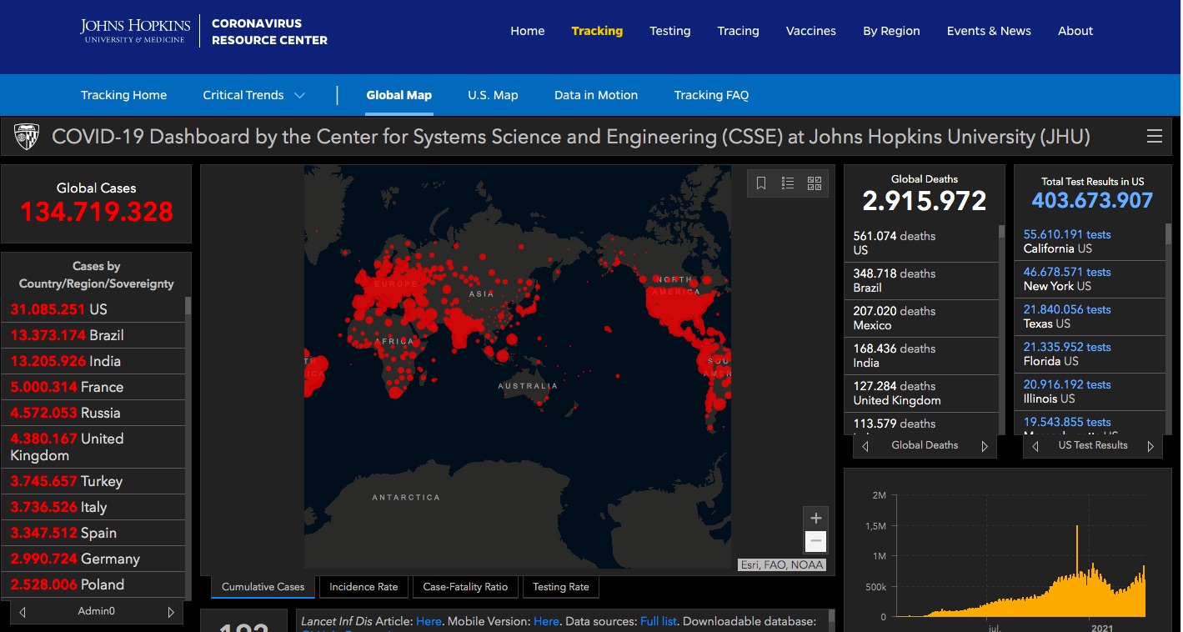This screenshot has width=1183, height=632.
Task: Click left arrow beside Admin0
Action: click(x=23, y=612)
